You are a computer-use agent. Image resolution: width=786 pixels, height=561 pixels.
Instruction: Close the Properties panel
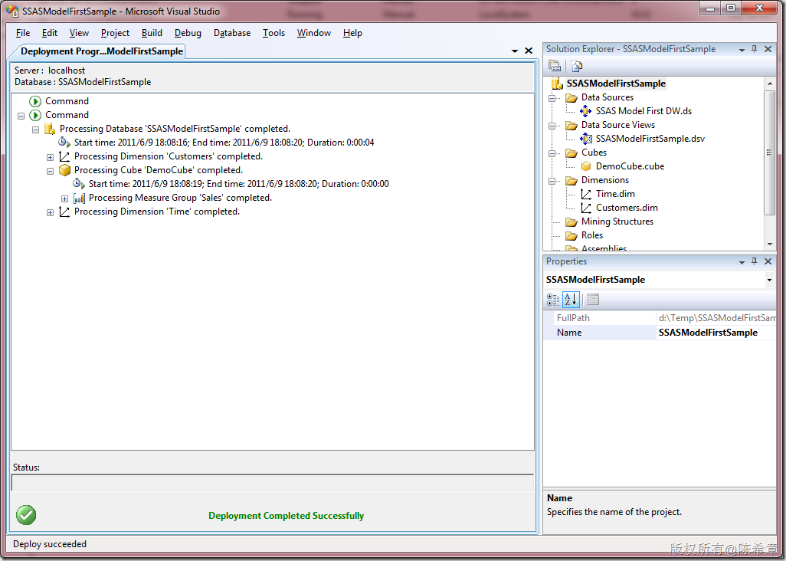[768, 261]
